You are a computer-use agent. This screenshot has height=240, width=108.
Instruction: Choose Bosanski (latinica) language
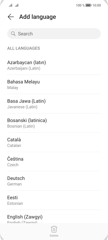click(54, 123)
